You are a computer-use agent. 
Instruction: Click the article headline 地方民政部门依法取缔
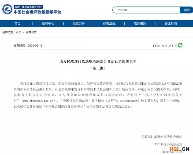coord(98,61)
